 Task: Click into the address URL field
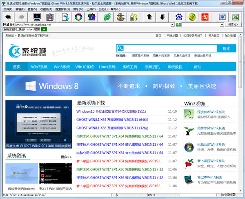[x=93, y=24]
